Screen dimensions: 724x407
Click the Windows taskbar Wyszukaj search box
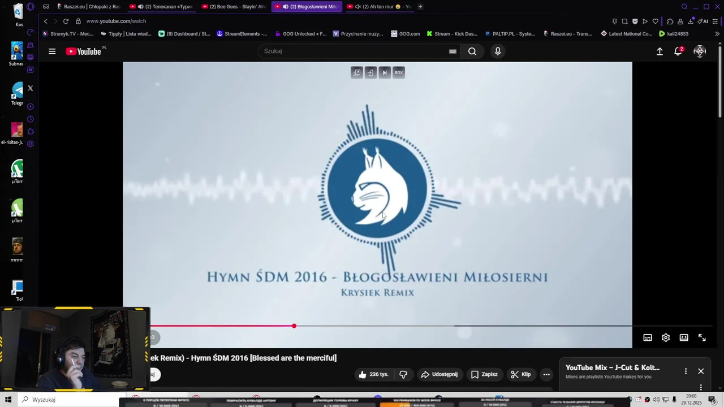pyautogui.click(x=72, y=400)
